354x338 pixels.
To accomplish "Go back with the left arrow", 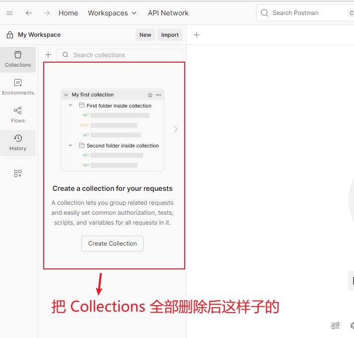I will [29, 13].
